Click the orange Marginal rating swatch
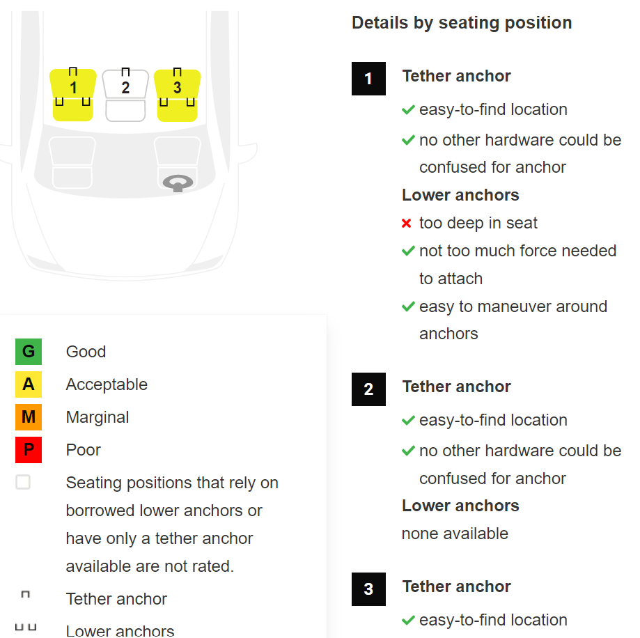The image size is (640, 638). pyautogui.click(x=29, y=417)
